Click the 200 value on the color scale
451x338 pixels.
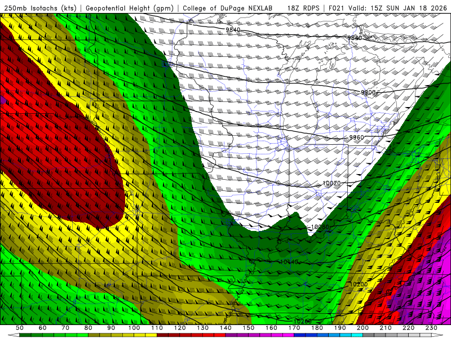(x=362, y=328)
